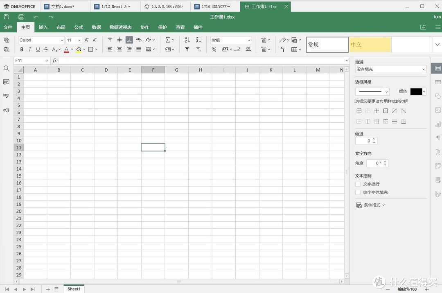
Task: Sort descending Z to A
Action: 198,40
